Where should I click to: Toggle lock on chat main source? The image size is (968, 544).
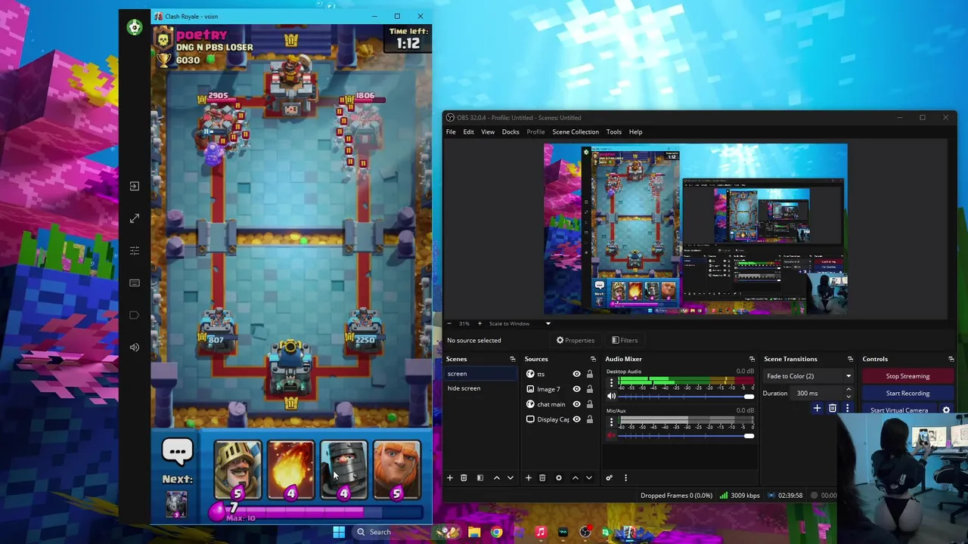(590, 404)
